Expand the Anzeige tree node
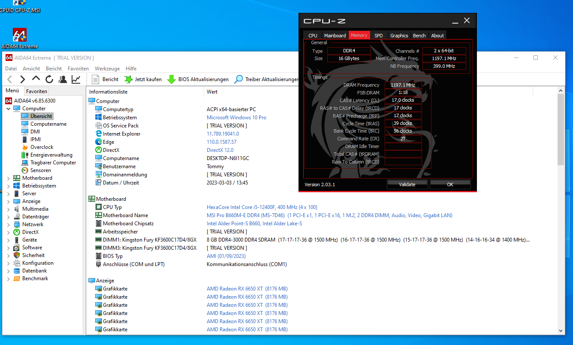 [9, 201]
